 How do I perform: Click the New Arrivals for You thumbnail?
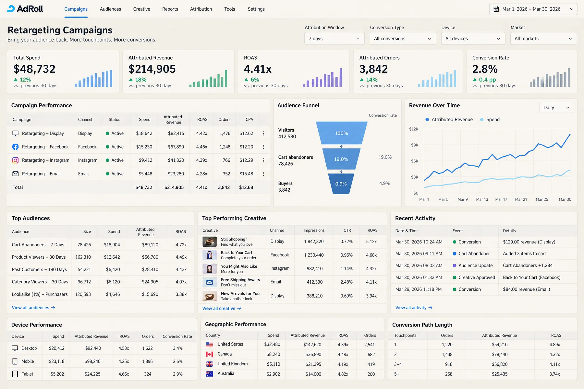click(x=210, y=296)
